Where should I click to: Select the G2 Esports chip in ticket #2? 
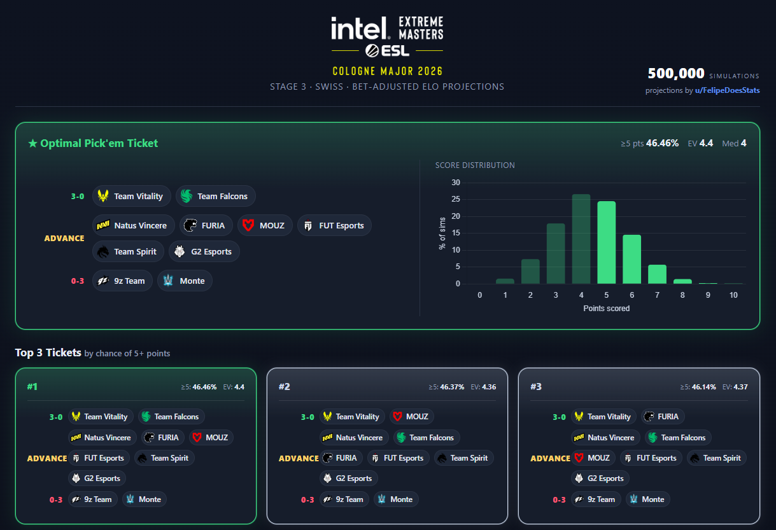pos(349,478)
